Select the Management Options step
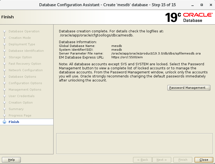 click(25, 90)
